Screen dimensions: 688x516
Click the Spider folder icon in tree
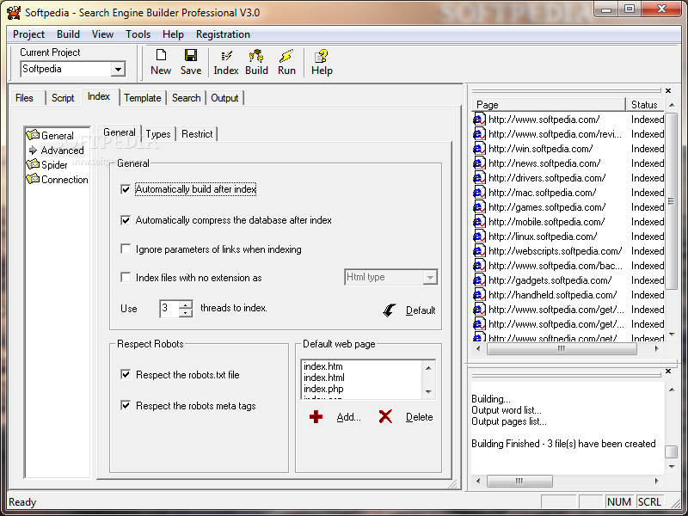[x=33, y=164]
